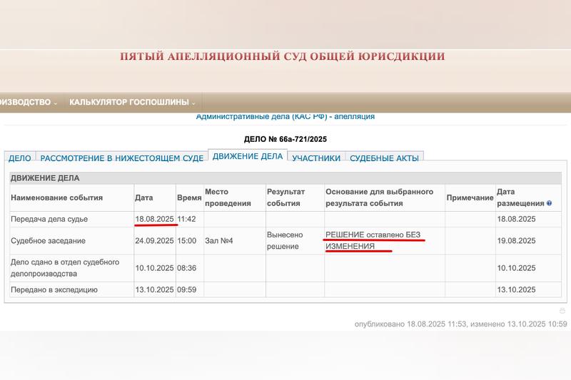Click the РЕШЕНИЕ оставлено БЕЗ ИЗМЕНЕНИЯ text
Screen dimensions: 571x380
tap(371, 240)
